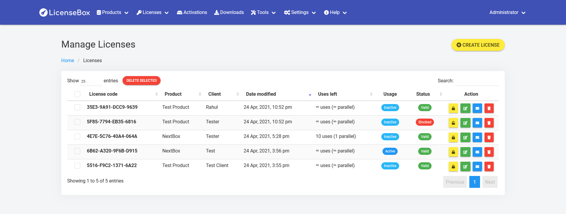Email license 6B62-A320-9F6B-D915 via envelope icon

[477, 152]
